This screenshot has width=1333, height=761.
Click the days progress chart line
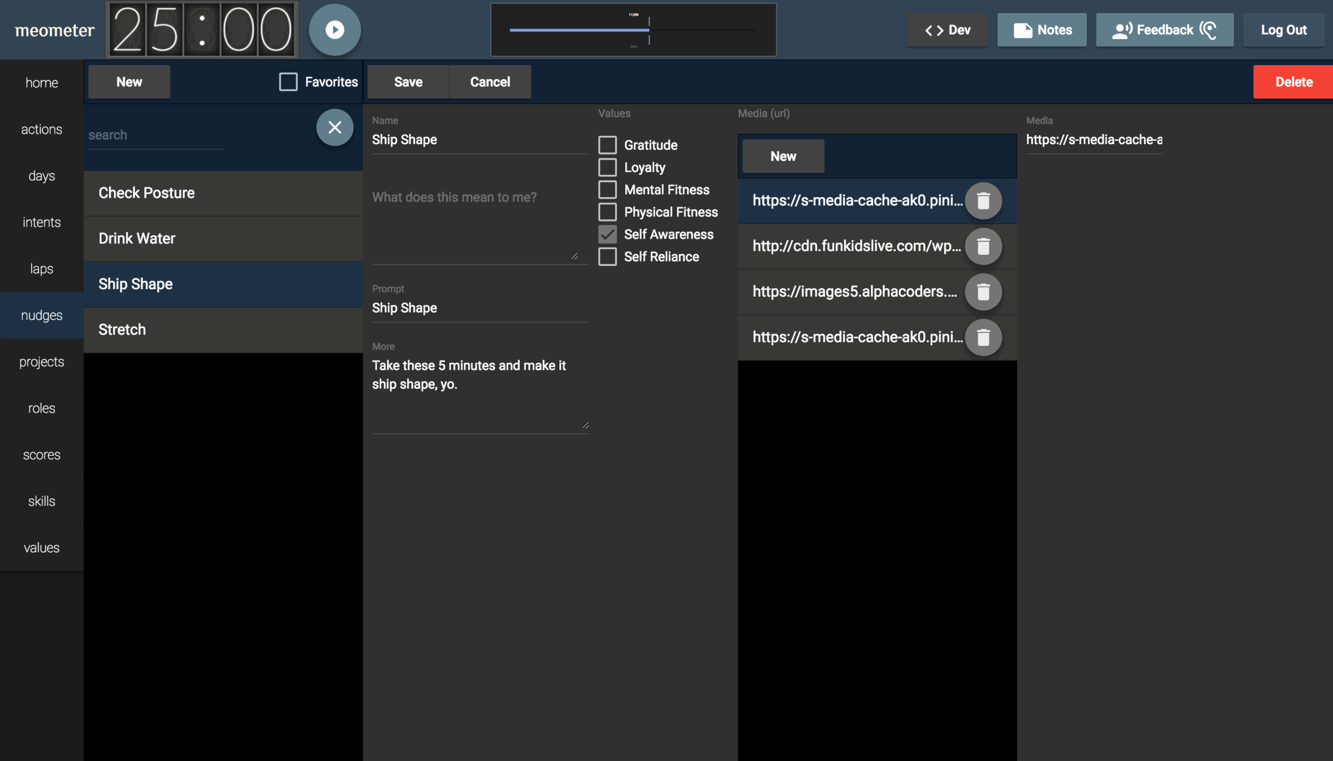pyautogui.click(x=579, y=30)
